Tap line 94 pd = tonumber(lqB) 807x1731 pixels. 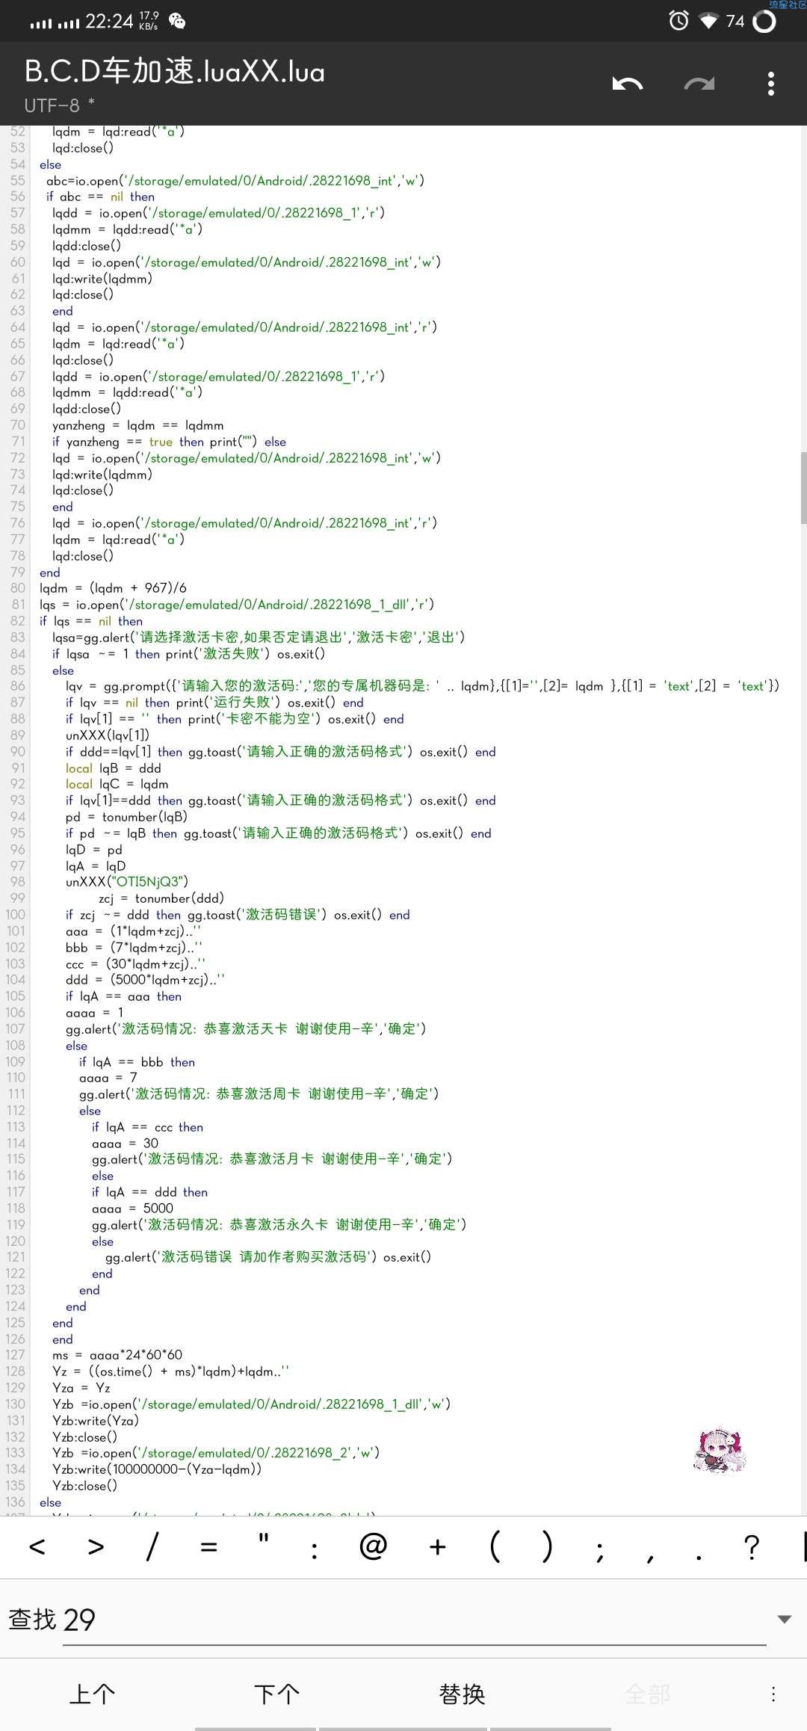point(126,817)
